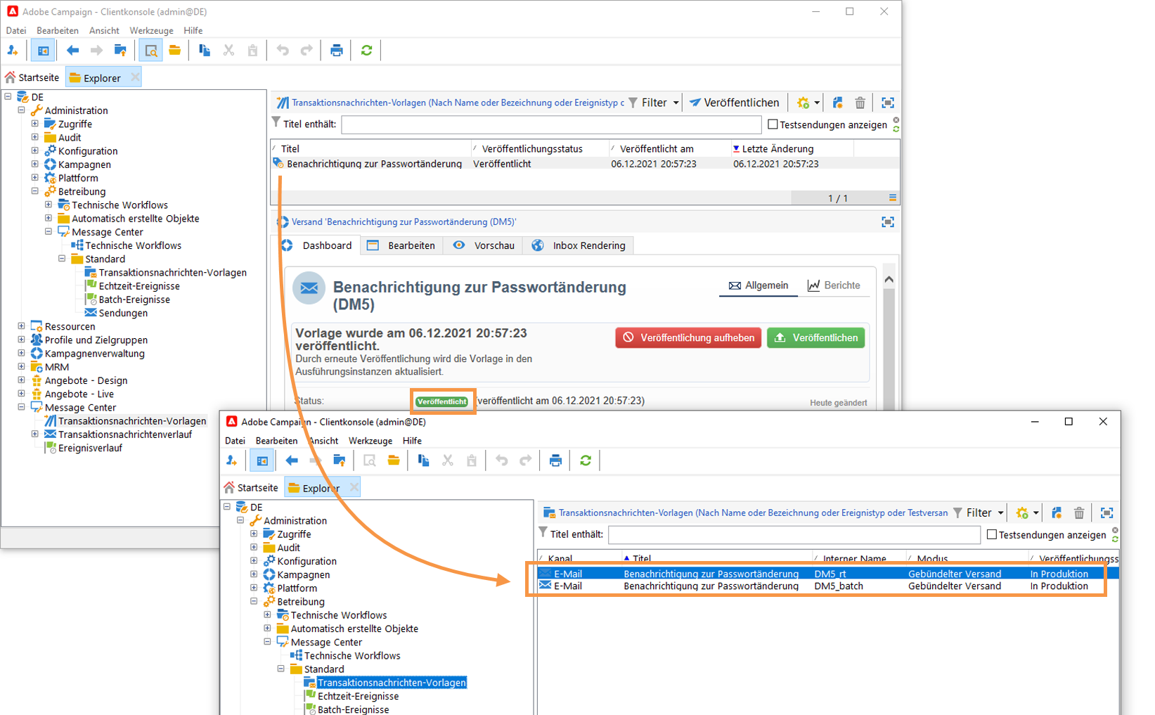
Task: Click the forward arrow in the back window toolbar
Action: (96, 51)
